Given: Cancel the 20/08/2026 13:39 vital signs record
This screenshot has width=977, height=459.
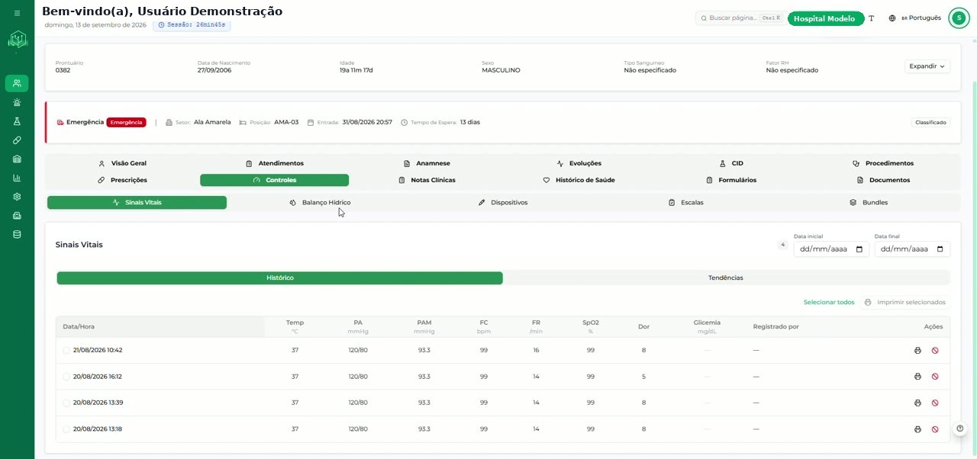Looking at the screenshot, I should (x=935, y=403).
